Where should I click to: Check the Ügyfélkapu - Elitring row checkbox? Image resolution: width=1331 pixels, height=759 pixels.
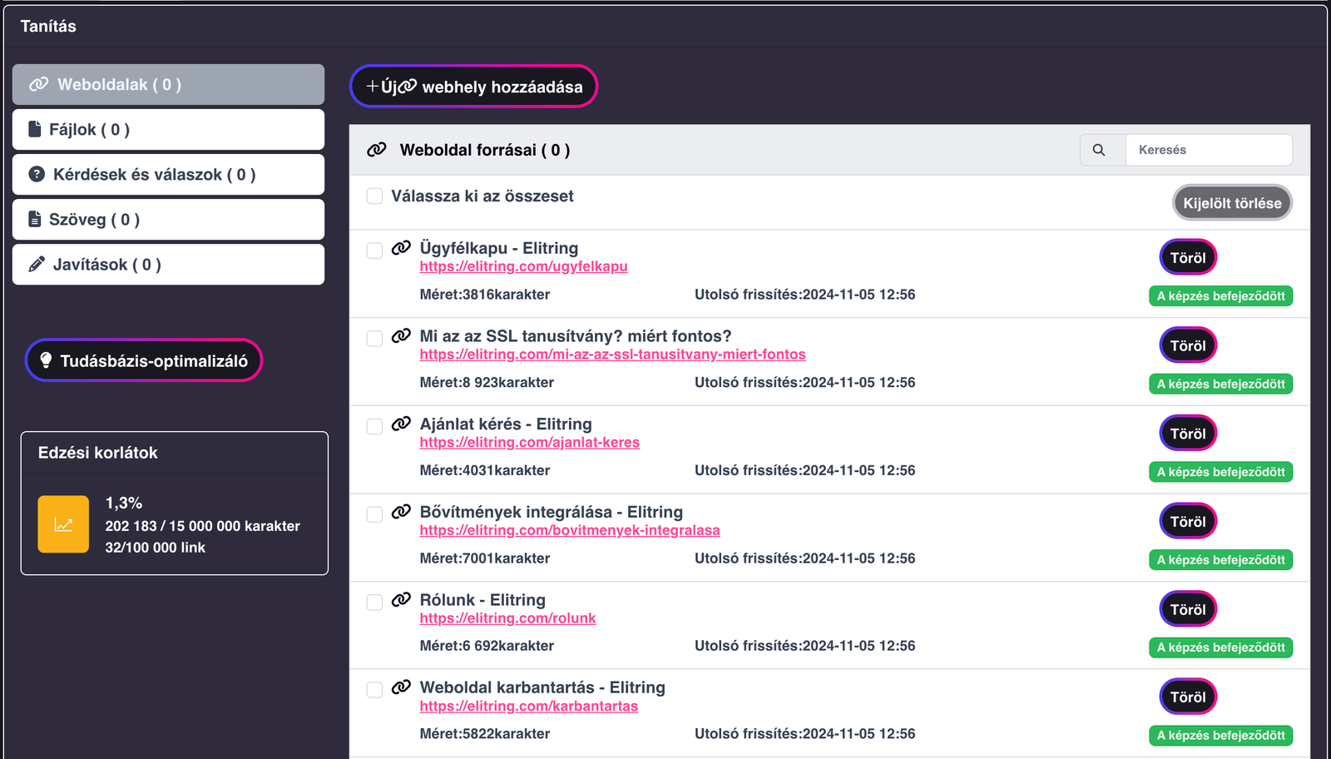375,251
